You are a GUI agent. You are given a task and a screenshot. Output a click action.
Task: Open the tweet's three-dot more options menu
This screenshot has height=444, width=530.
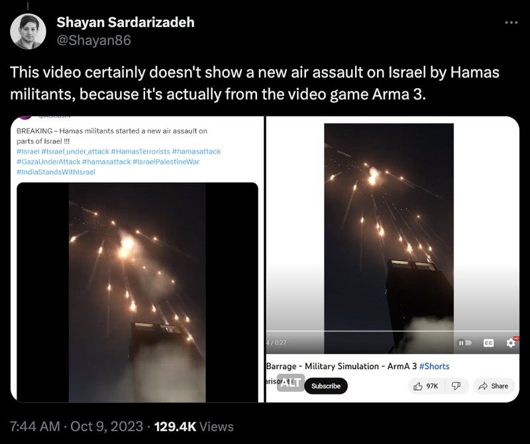tap(511, 23)
